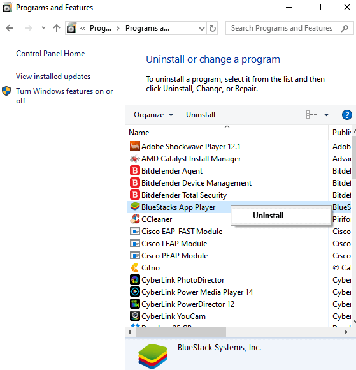
Task: Click the Programs a... breadcrumb segment
Action: point(147,28)
